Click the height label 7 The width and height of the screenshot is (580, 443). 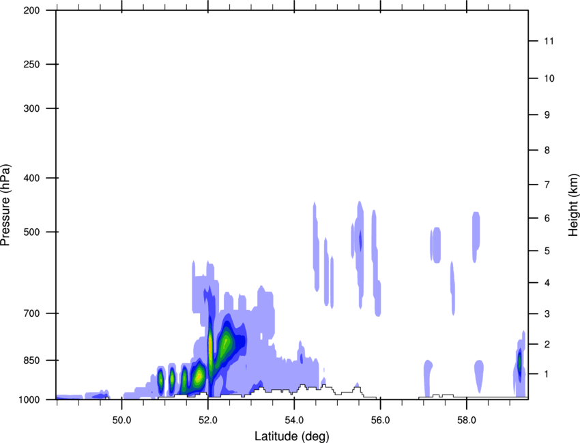[547, 185]
